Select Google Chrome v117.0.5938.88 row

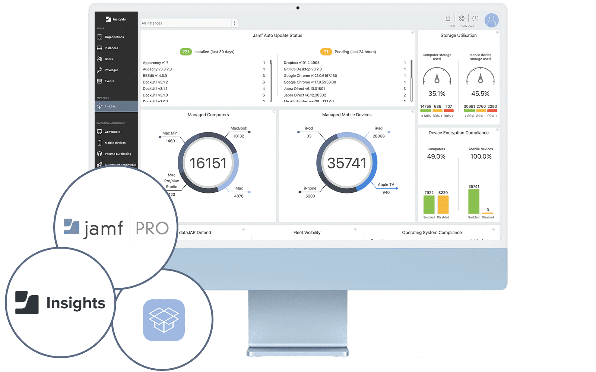pyautogui.click(x=345, y=82)
